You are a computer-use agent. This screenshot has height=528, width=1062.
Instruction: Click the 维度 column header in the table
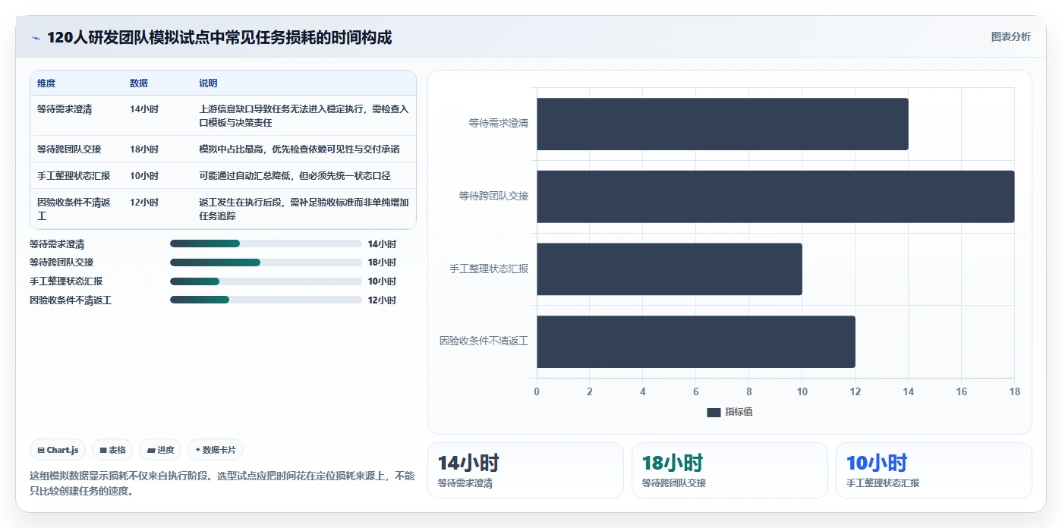pyautogui.click(x=46, y=83)
